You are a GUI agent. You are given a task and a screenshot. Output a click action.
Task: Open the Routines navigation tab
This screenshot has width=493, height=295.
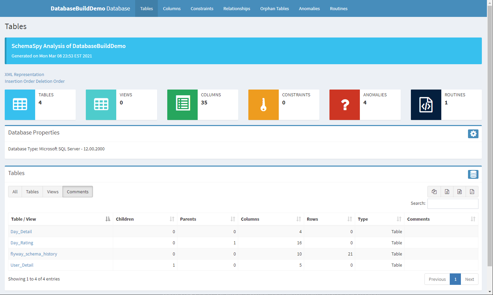point(339,8)
